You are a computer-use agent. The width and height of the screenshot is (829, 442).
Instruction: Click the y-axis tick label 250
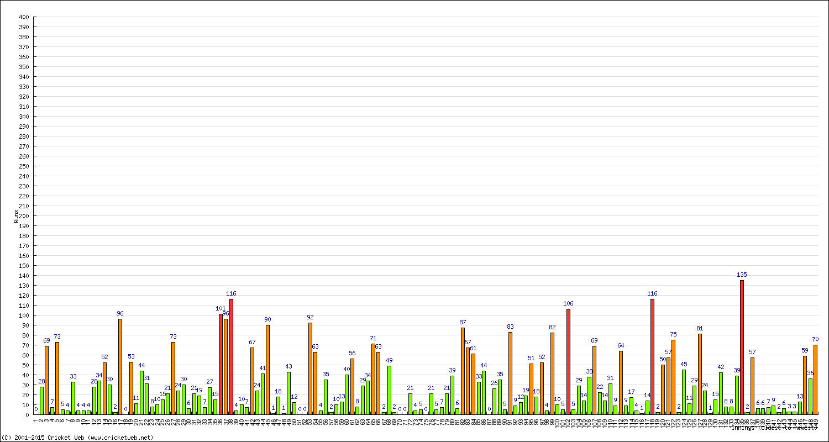(x=23, y=166)
